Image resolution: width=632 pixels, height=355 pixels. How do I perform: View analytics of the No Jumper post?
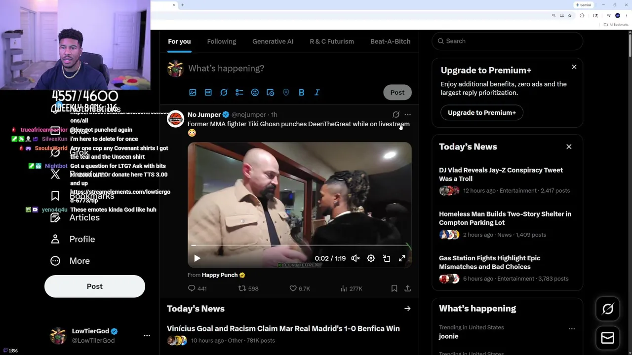[351, 288]
